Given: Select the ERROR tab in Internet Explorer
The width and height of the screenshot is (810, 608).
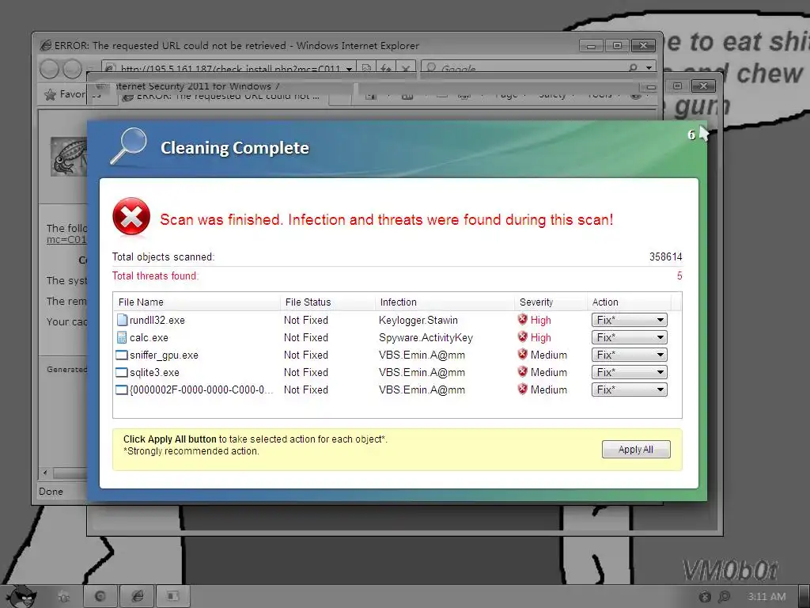Looking at the screenshot, I should point(223,96).
